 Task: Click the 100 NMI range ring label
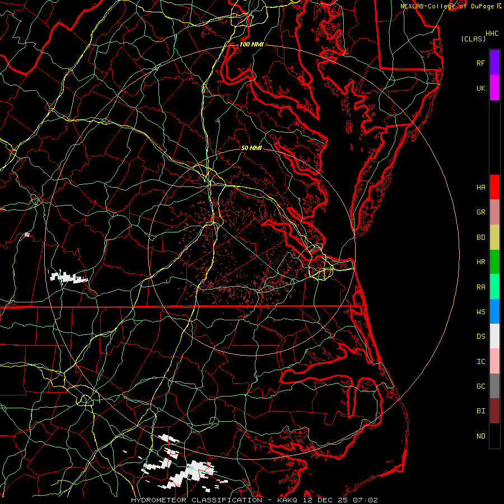pos(251,44)
